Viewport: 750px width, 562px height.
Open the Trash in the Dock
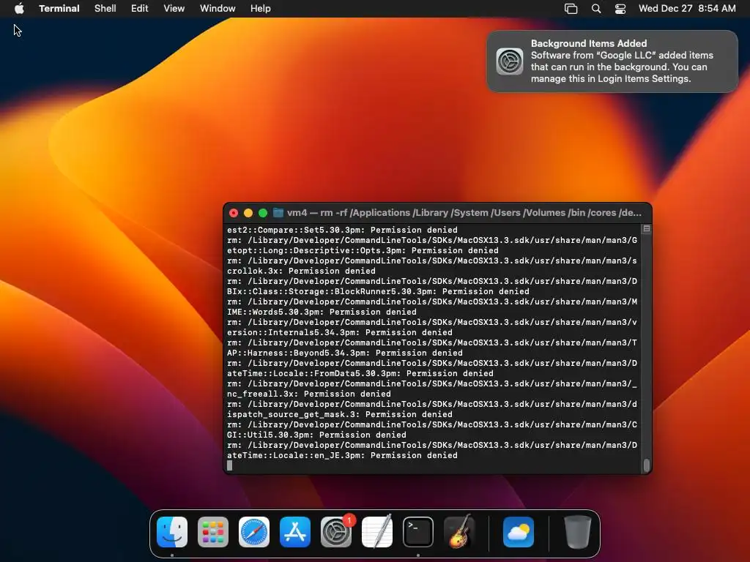tap(578, 532)
